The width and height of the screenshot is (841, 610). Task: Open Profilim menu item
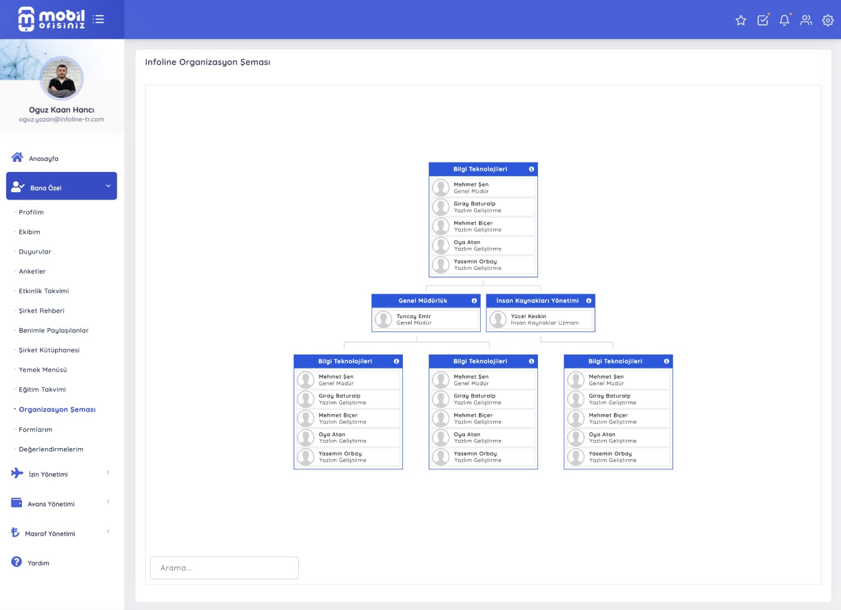[x=31, y=212]
